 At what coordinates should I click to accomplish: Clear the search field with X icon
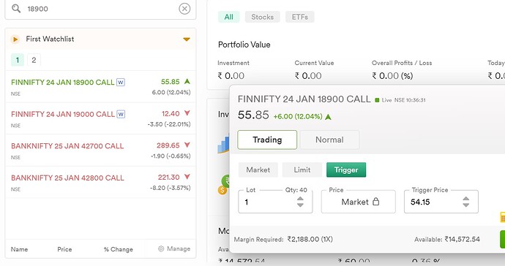pos(184,9)
